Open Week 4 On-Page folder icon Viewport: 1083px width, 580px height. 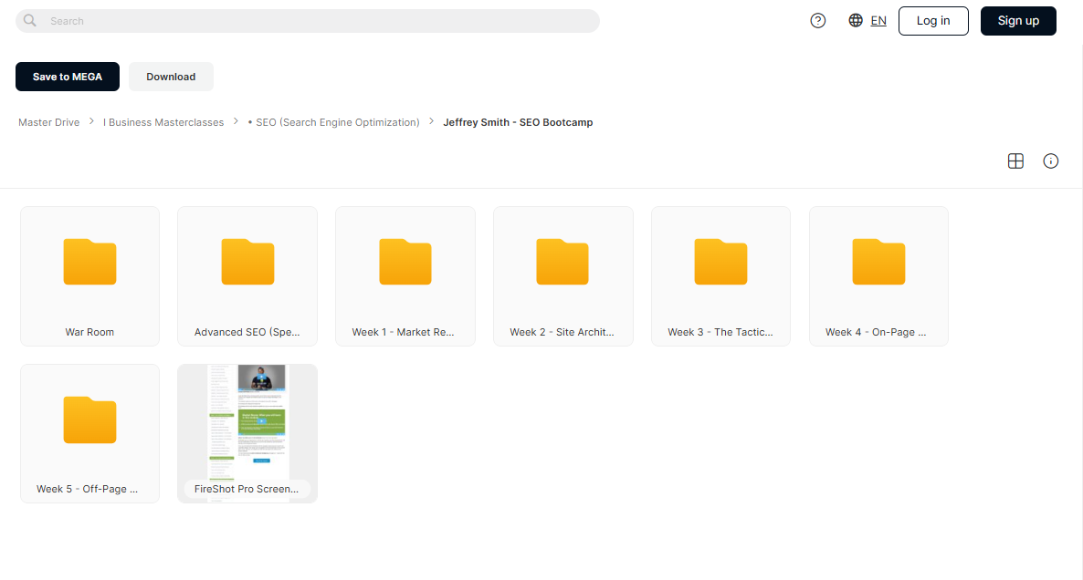pos(878,262)
